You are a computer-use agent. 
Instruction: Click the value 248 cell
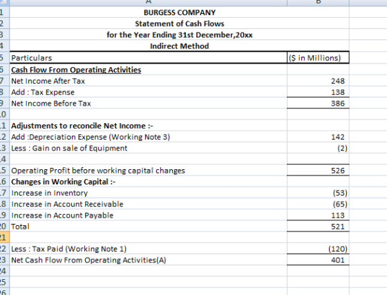click(318, 81)
